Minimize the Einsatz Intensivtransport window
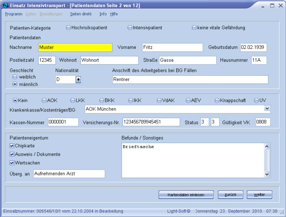Image resolution: width=286 pixels, height=217 pixels. (263, 6)
